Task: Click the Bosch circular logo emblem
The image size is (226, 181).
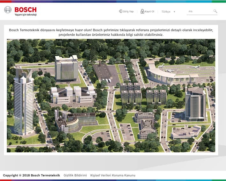Action: coord(8,10)
